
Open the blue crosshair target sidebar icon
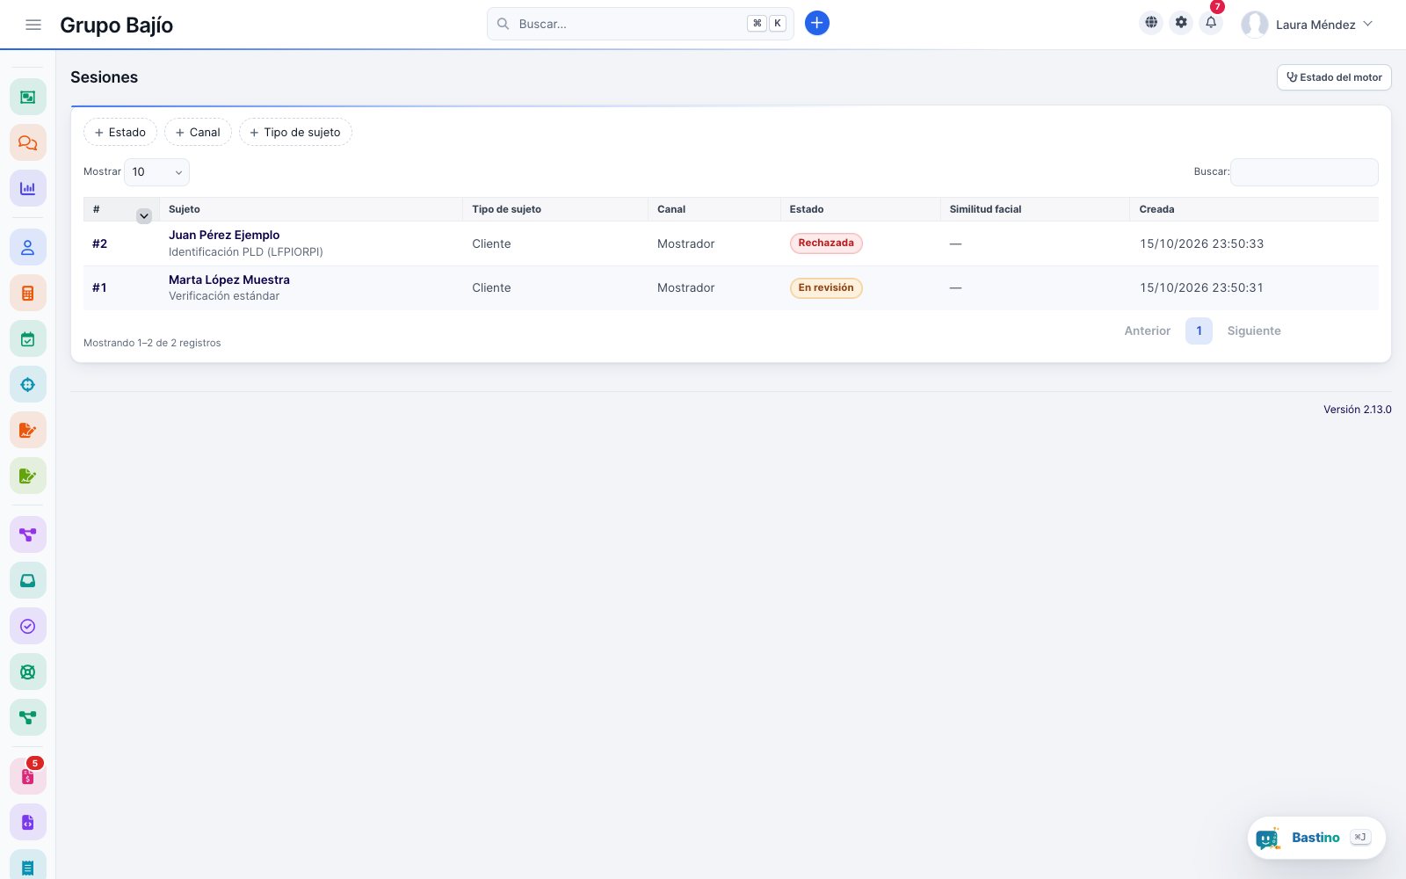28,384
